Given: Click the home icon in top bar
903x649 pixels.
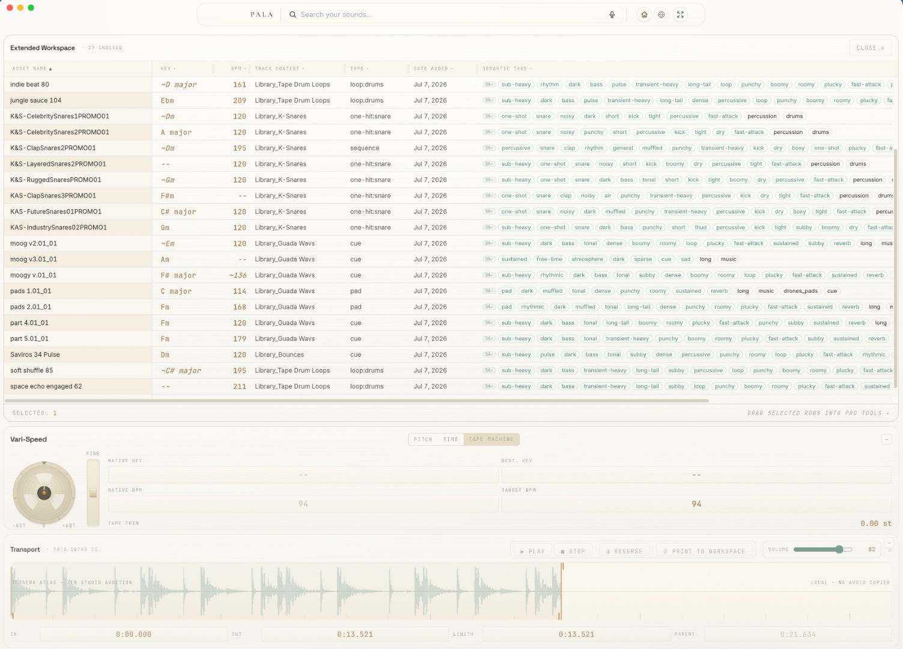Looking at the screenshot, I should click(x=644, y=14).
